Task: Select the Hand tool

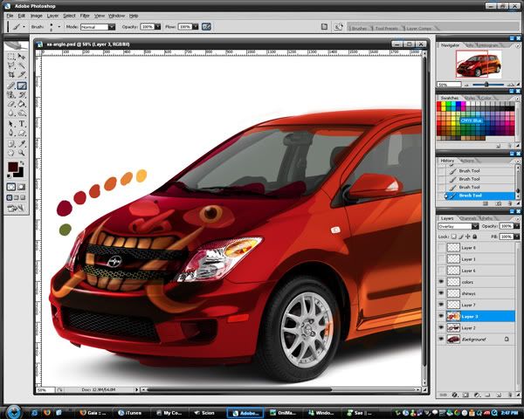Action: coord(11,153)
